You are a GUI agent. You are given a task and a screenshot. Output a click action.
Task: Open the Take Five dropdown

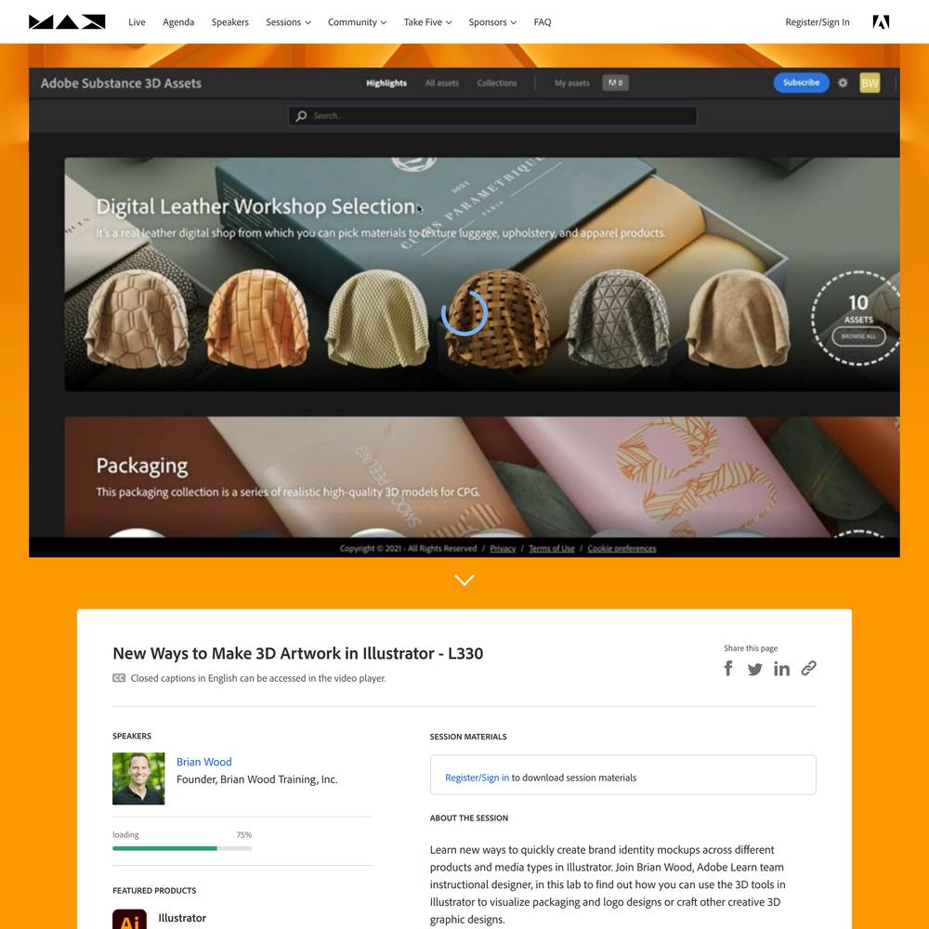tap(427, 22)
